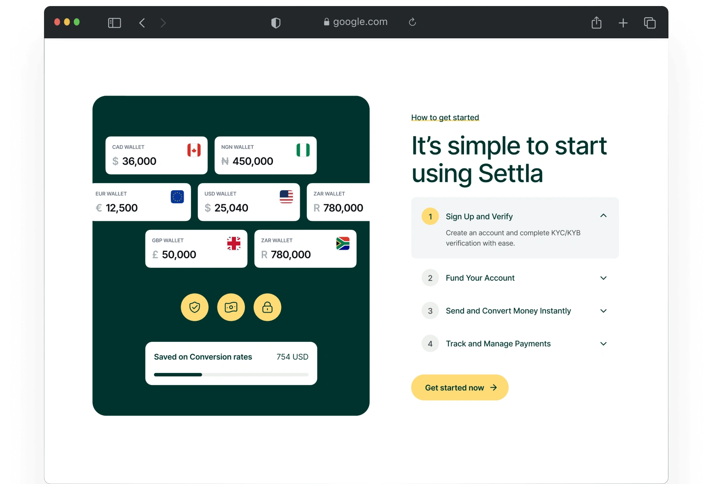
Task: Click Saved on Conversion rates label
Action: (x=203, y=357)
